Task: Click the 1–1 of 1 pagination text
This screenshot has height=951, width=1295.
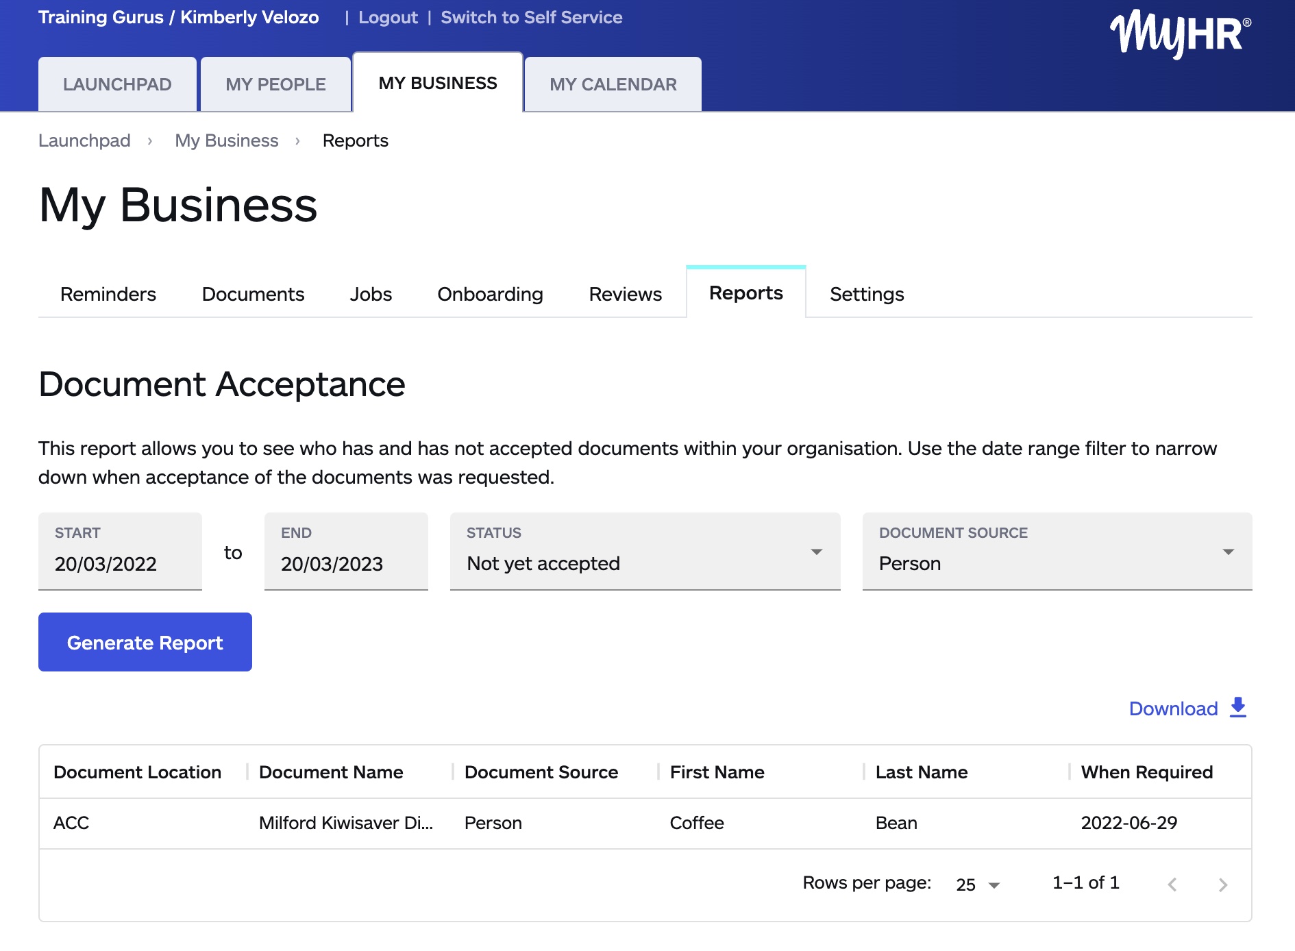Action: [x=1086, y=882]
